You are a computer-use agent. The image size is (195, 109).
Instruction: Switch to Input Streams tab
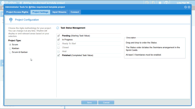pyautogui.click(x=59, y=12)
